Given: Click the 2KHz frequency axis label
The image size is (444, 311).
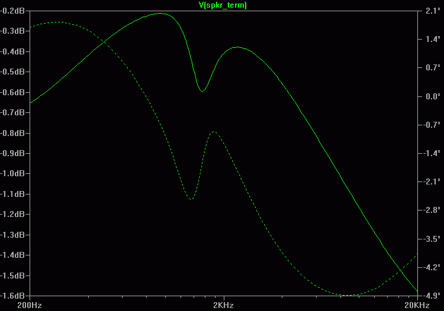Looking at the screenshot, I should (x=223, y=305).
